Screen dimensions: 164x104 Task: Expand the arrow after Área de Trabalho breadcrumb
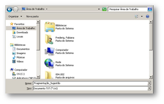47,9
